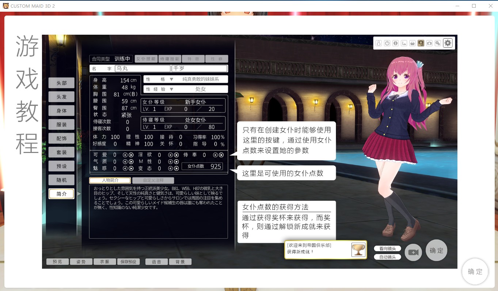Click the surname field containing 乌丸

(142, 69)
